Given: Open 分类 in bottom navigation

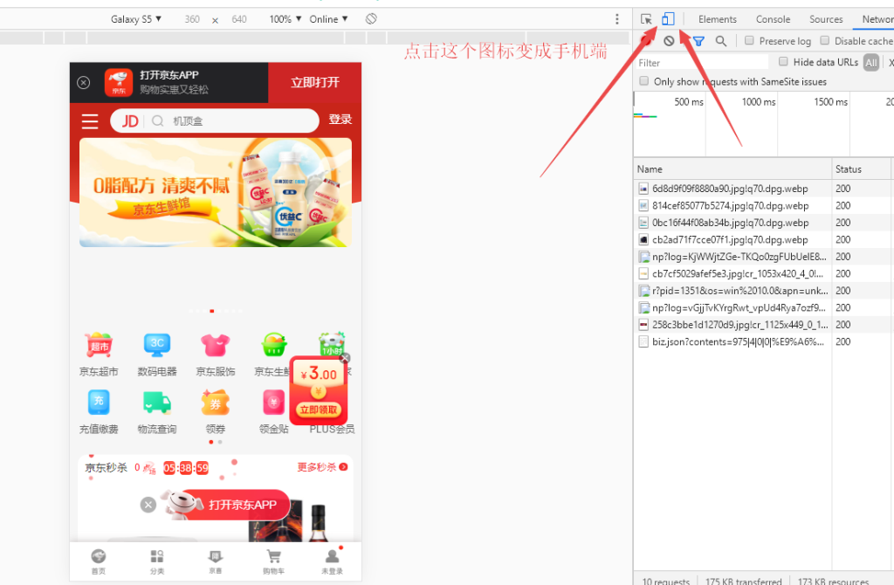Looking at the screenshot, I should (157, 561).
